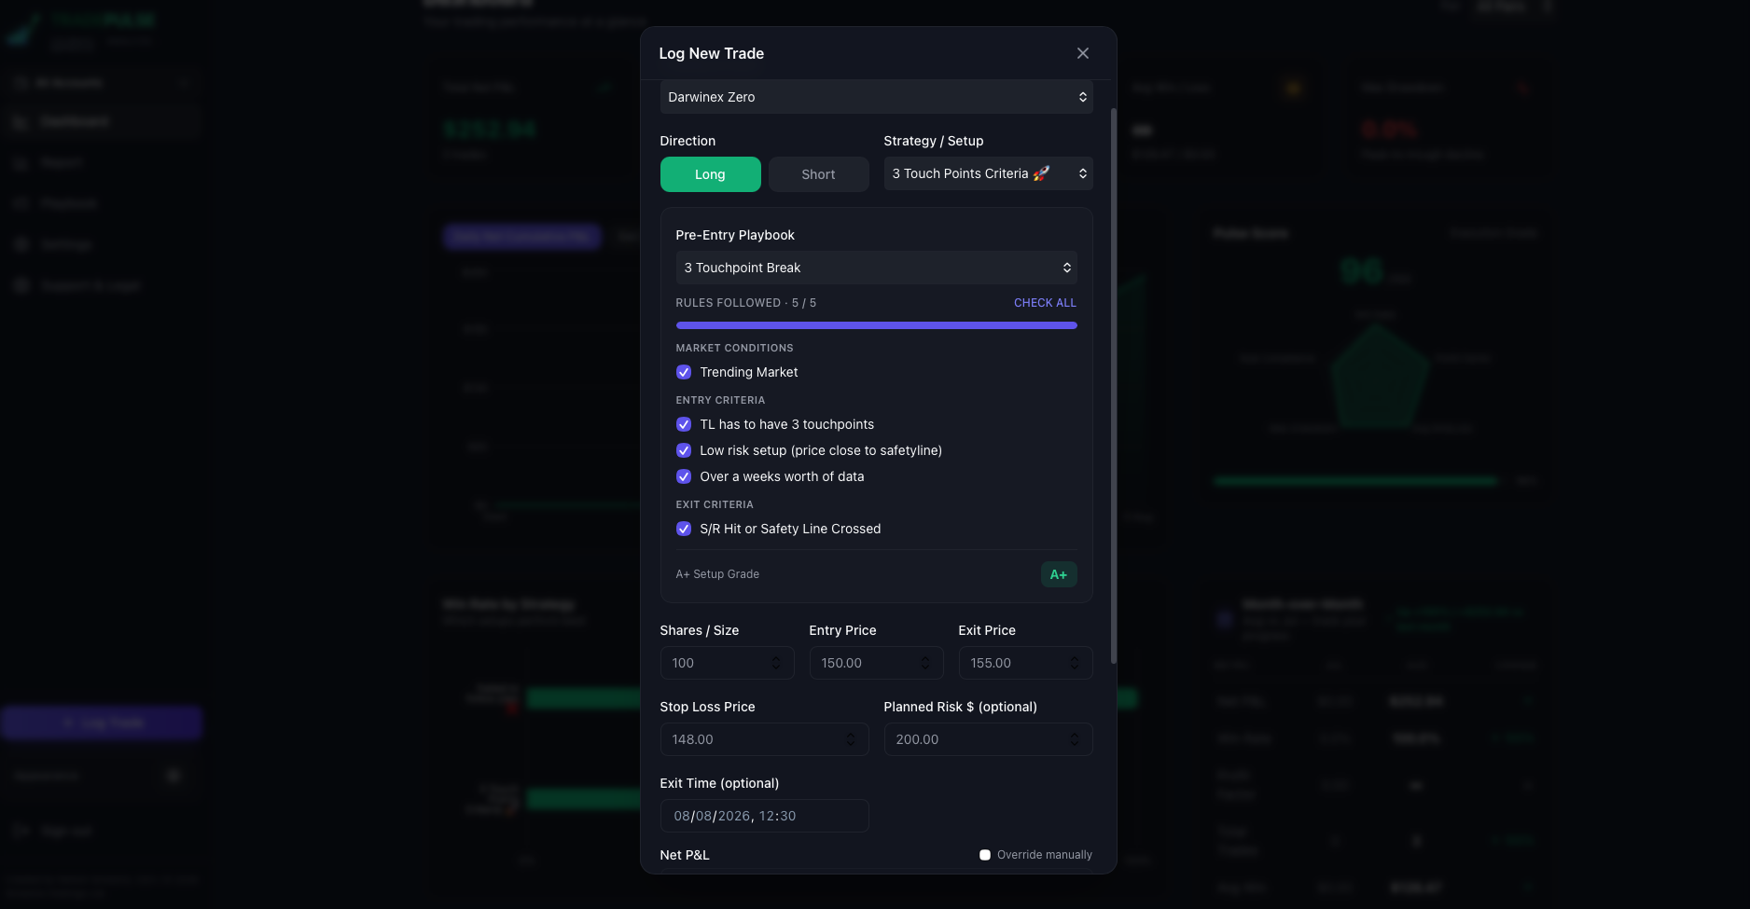Click the Stop Loss Price stepper arrows
The image size is (1750, 909).
pyautogui.click(x=851, y=739)
